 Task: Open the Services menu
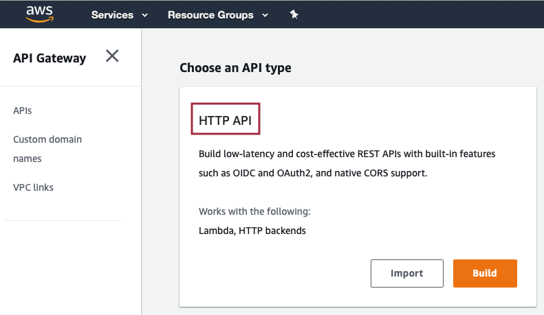coord(112,15)
